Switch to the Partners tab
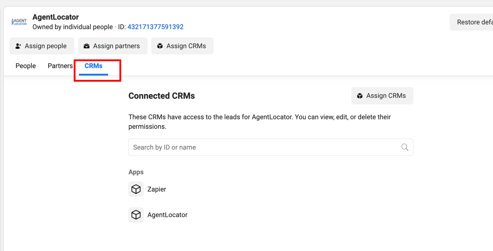 (x=60, y=66)
